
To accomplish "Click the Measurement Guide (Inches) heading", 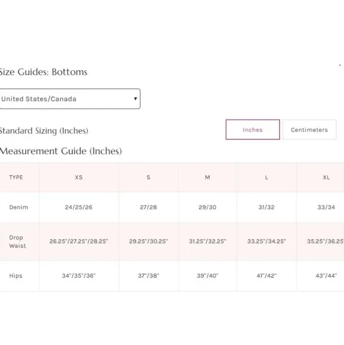I will click(x=61, y=151).
